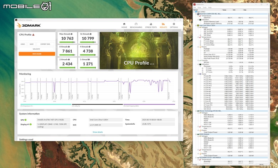The height and width of the screenshot is (168, 278).
Task: Toggle the CPU Clock Frequency legend in Monitoring
Action: pyautogui.click(x=149, y=105)
